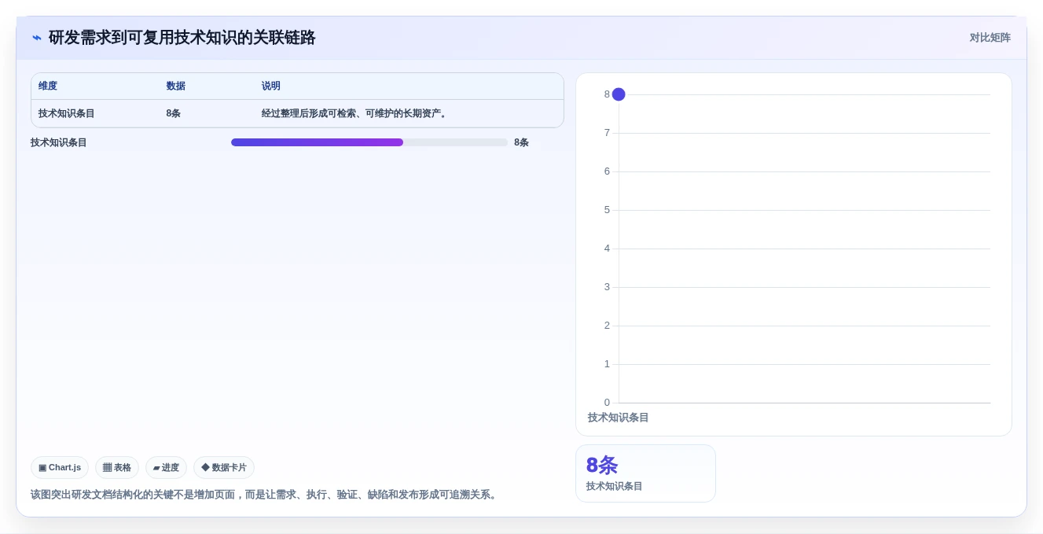Open the 对比矩阵 link in header
Screen dimensions: 1043x534
tap(990, 38)
